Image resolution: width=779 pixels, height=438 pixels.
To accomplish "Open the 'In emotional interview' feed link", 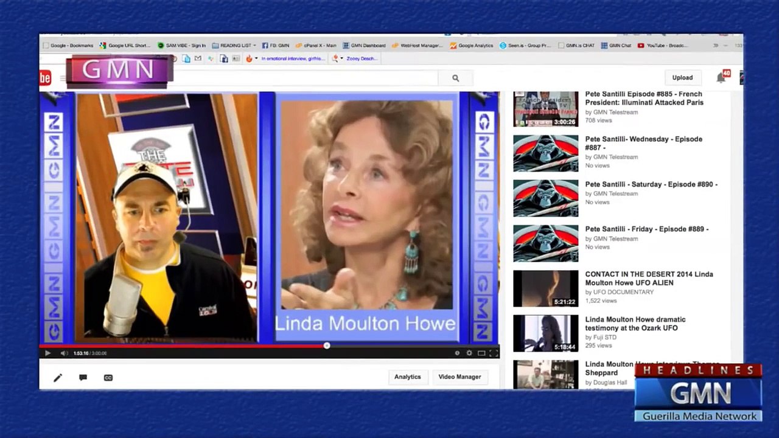I will click(293, 59).
